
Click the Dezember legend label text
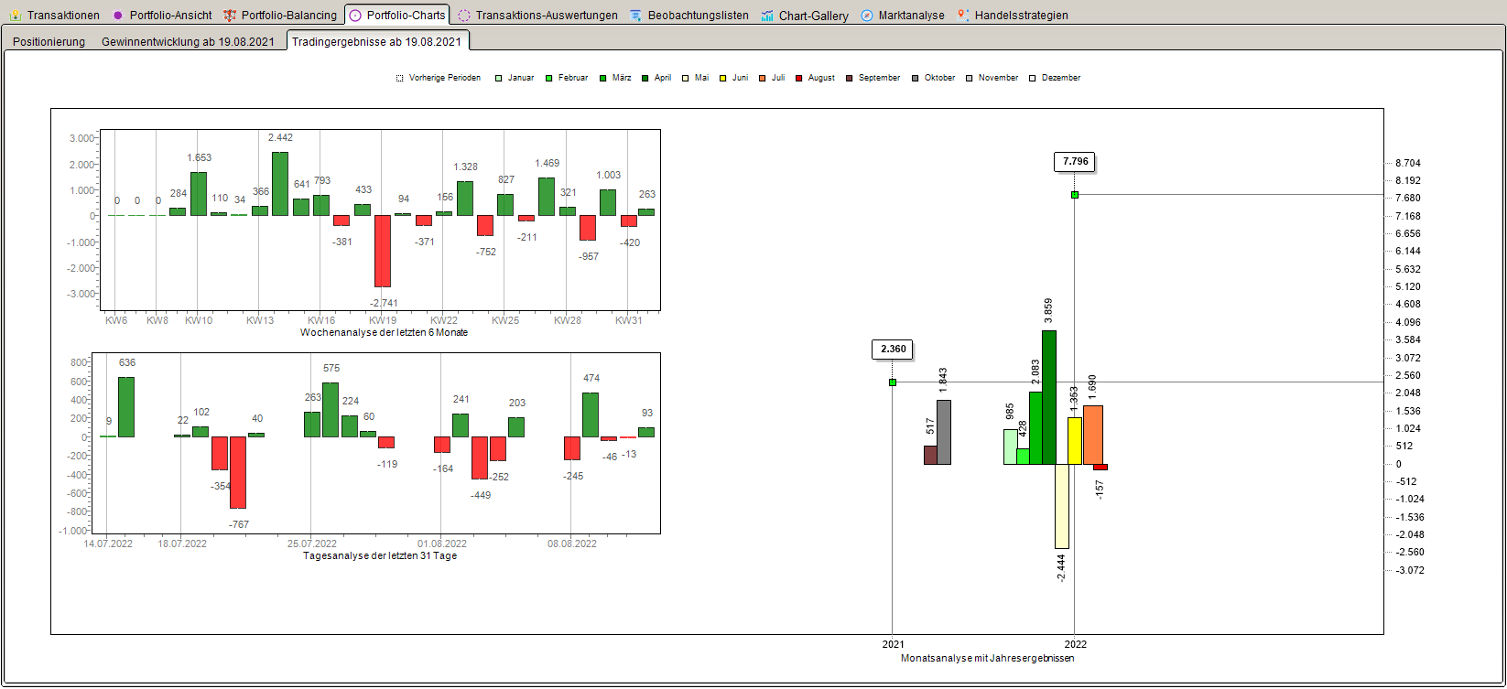click(1061, 78)
